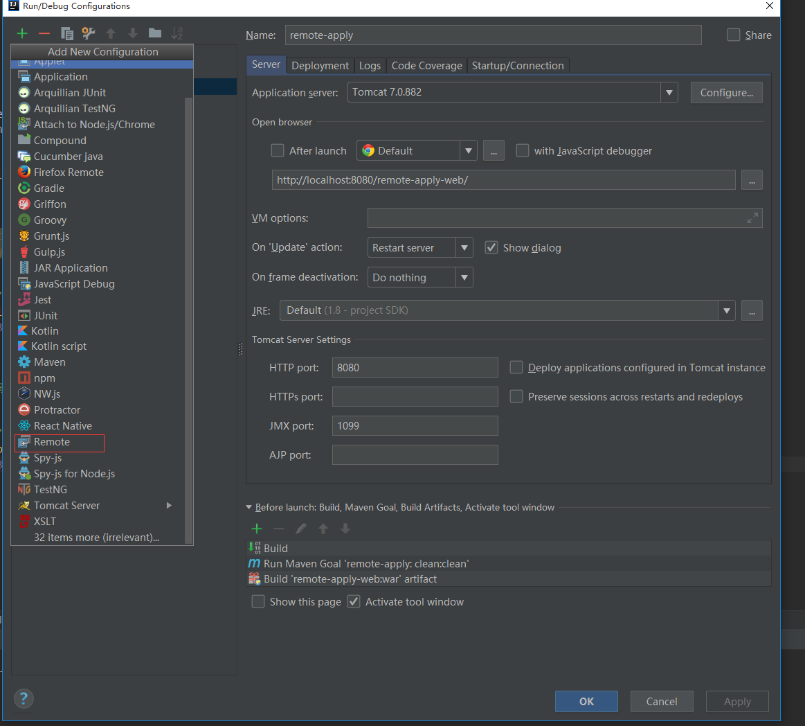The image size is (805, 726).
Task: Click the Cancel button
Action: (662, 701)
